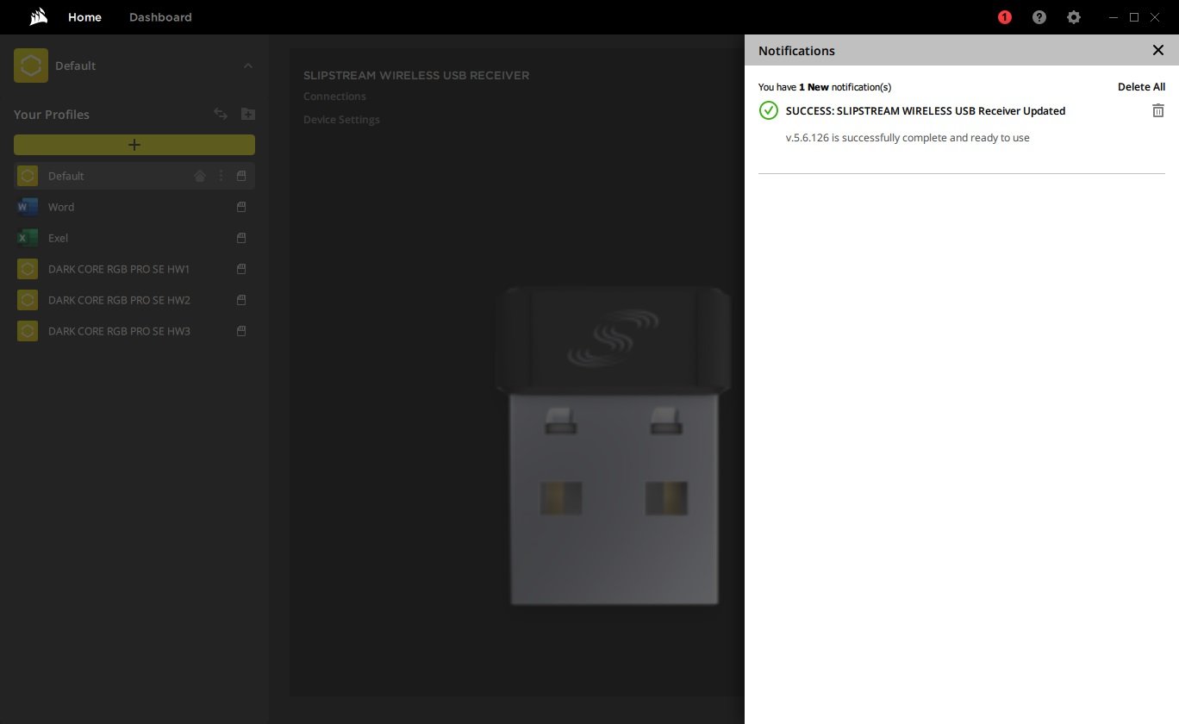1179x724 pixels.
Task: Click the 'You have 1 New notification(s)' text
Action: [x=825, y=87]
